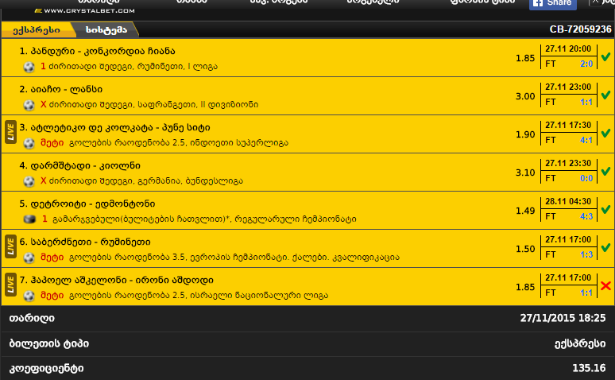Select match title პანდური - კონკორდია ჩიაჯნა

(x=97, y=52)
